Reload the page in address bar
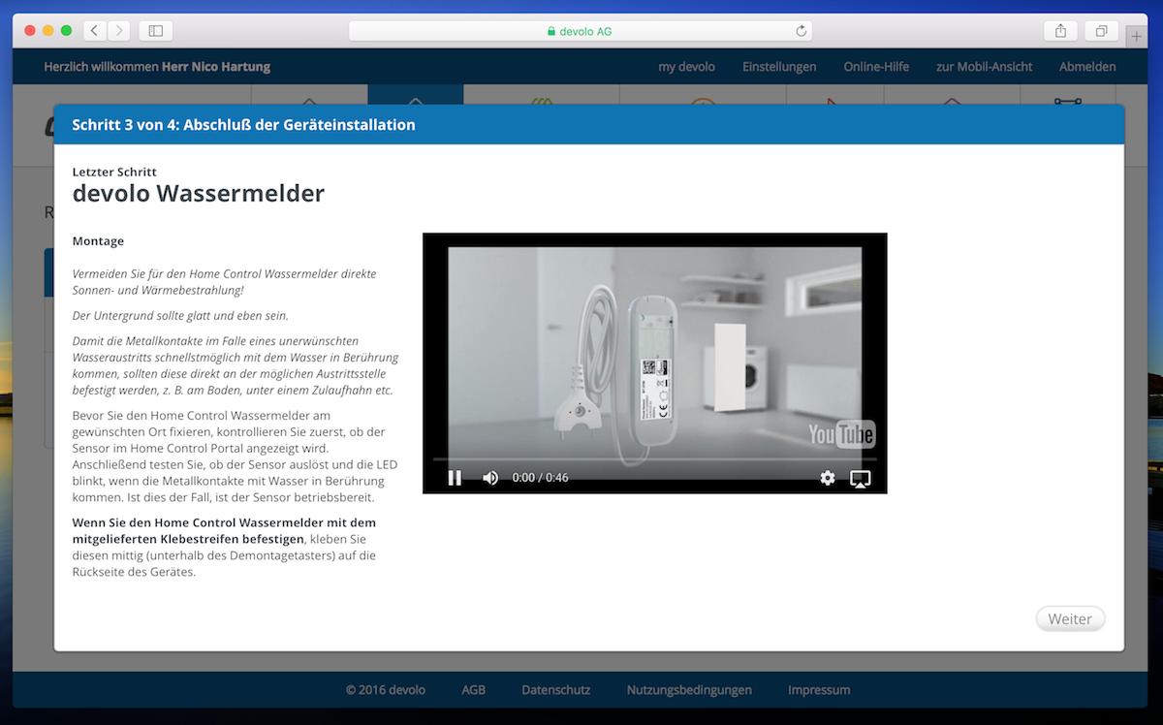1163x725 pixels. coord(801,31)
